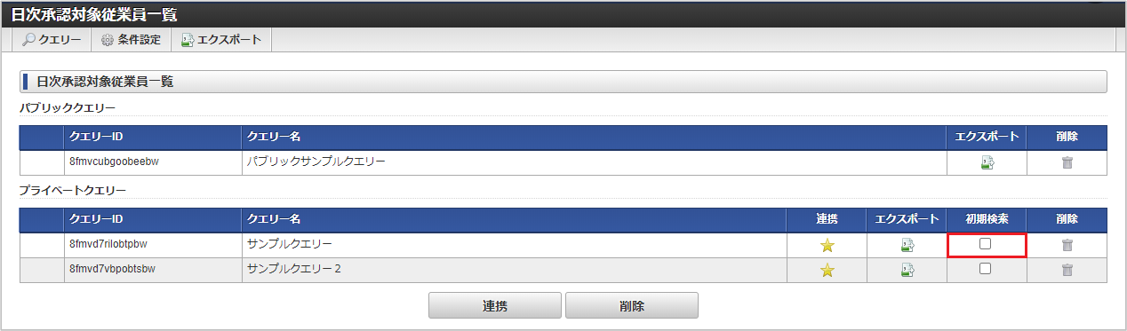Click the 連携 button at bottom
This screenshot has height=331, width=1127.
(x=494, y=305)
